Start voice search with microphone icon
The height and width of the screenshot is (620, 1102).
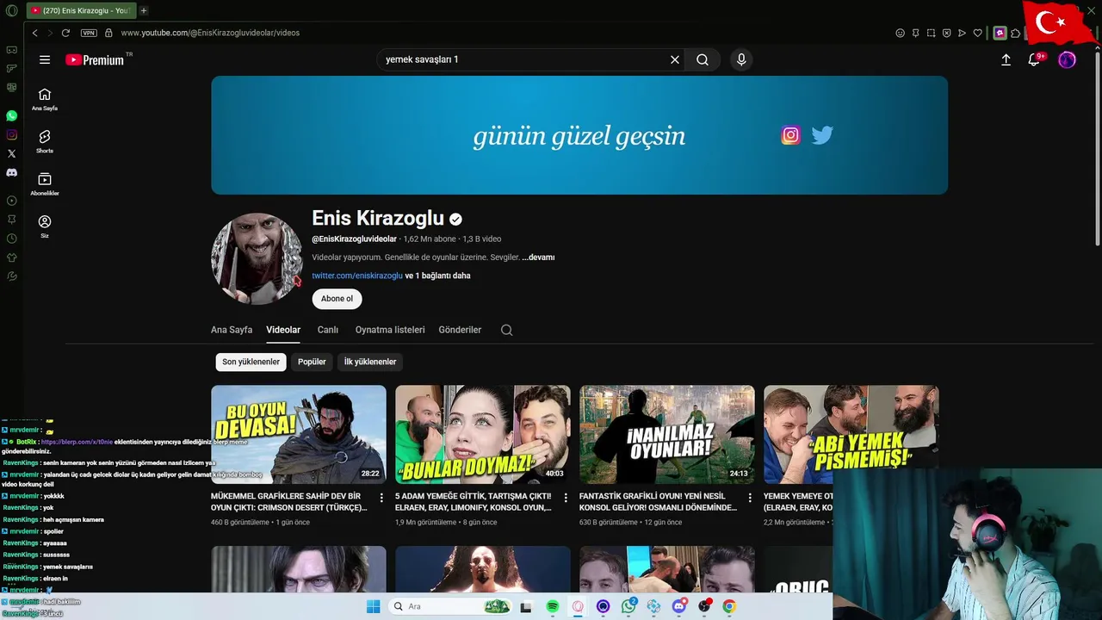pyautogui.click(x=741, y=59)
